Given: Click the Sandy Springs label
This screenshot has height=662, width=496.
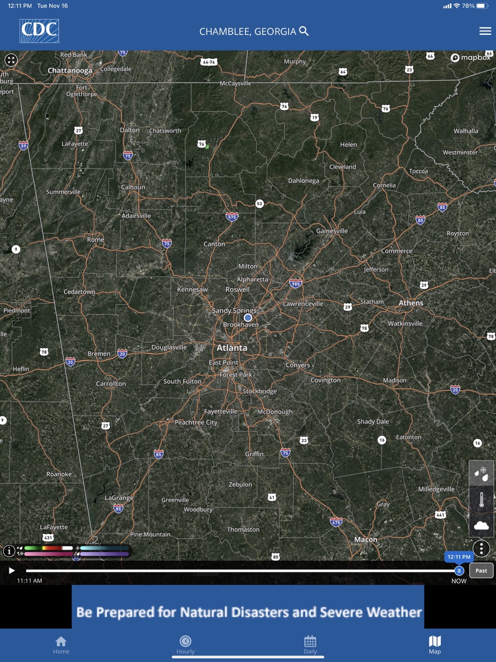Looking at the screenshot, I should click(x=234, y=311).
